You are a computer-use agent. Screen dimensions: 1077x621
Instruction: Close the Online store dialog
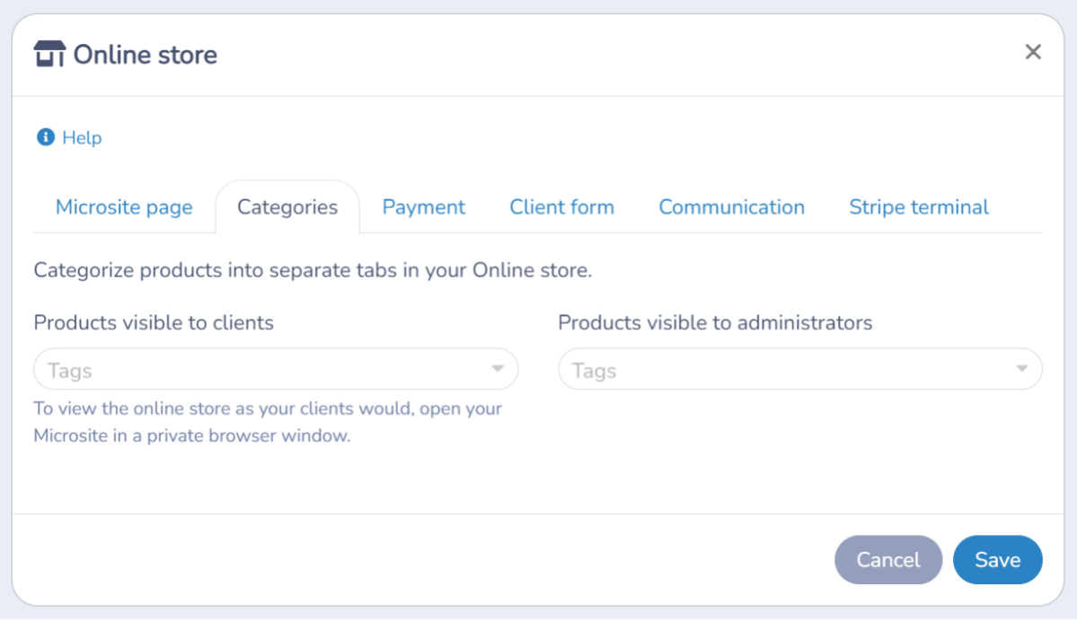click(x=1032, y=52)
